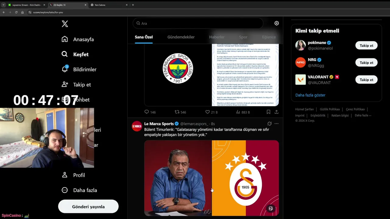The width and height of the screenshot is (390, 219).
Task: Click Daha fazla göster link
Action: tap(310, 95)
